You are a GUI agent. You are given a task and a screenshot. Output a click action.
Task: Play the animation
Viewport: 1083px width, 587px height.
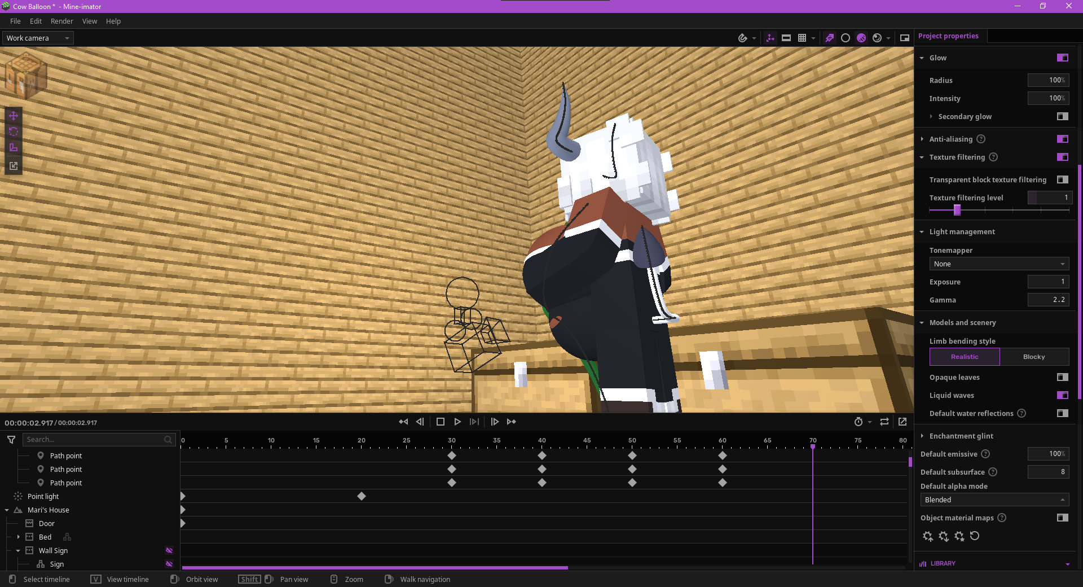click(x=457, y=422)
